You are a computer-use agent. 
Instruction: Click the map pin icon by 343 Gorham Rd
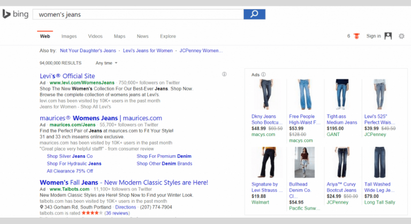tap(41, 207)
